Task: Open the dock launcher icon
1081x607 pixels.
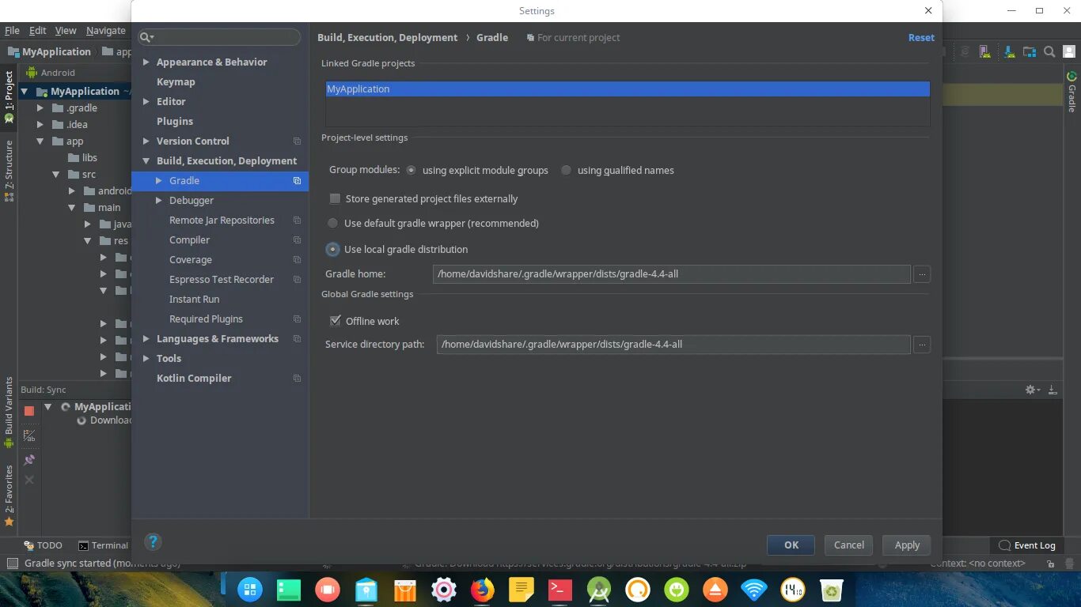Action: [250, 590]
